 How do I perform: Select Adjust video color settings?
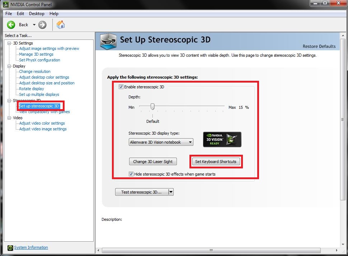click(x=42, y=123)
